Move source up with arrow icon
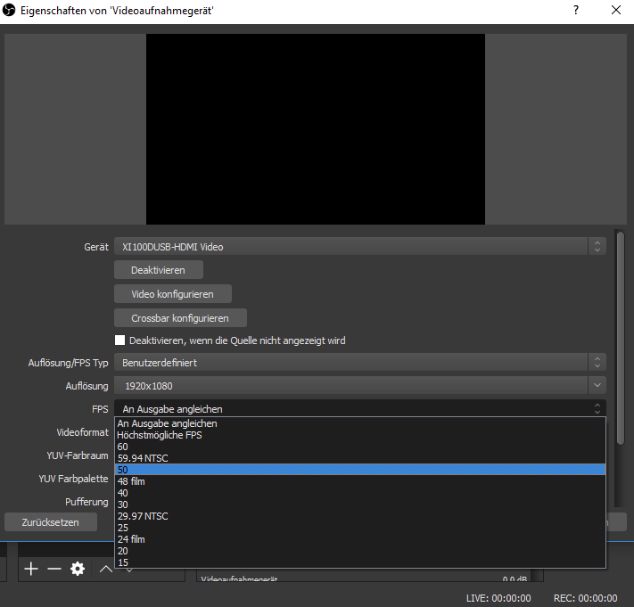Image resolution: width=634 pixels, height=607 pixels. coord(104,569)
